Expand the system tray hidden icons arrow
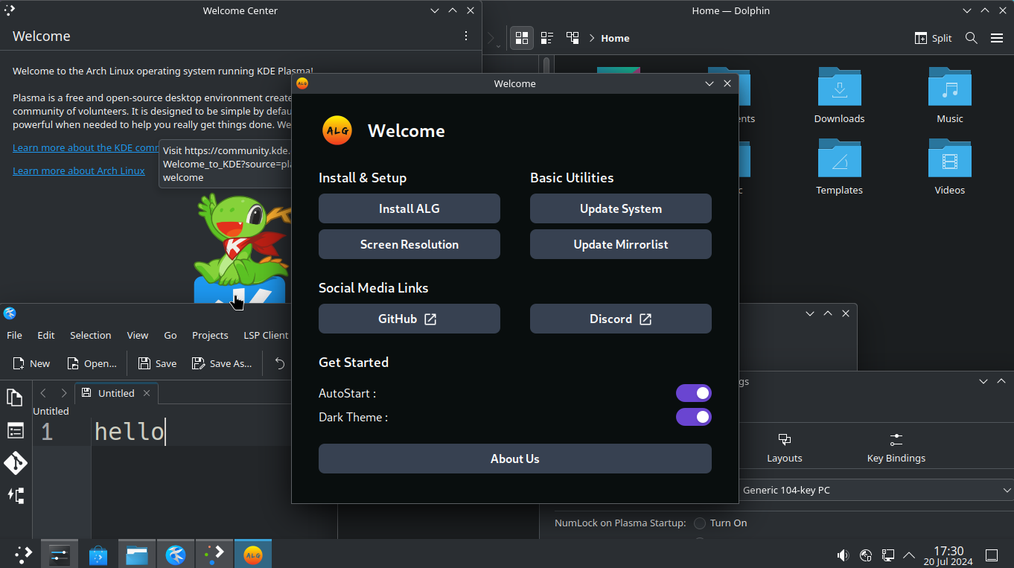This screenshot has height=568, width=1014. point(909,555)
